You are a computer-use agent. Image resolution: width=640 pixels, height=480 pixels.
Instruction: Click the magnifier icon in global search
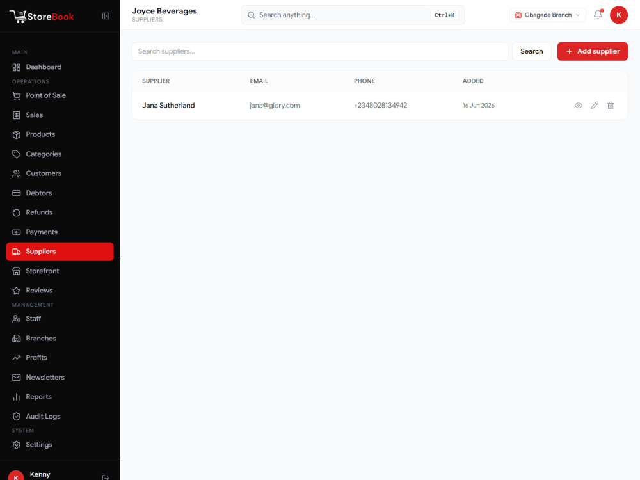point(252,15)
